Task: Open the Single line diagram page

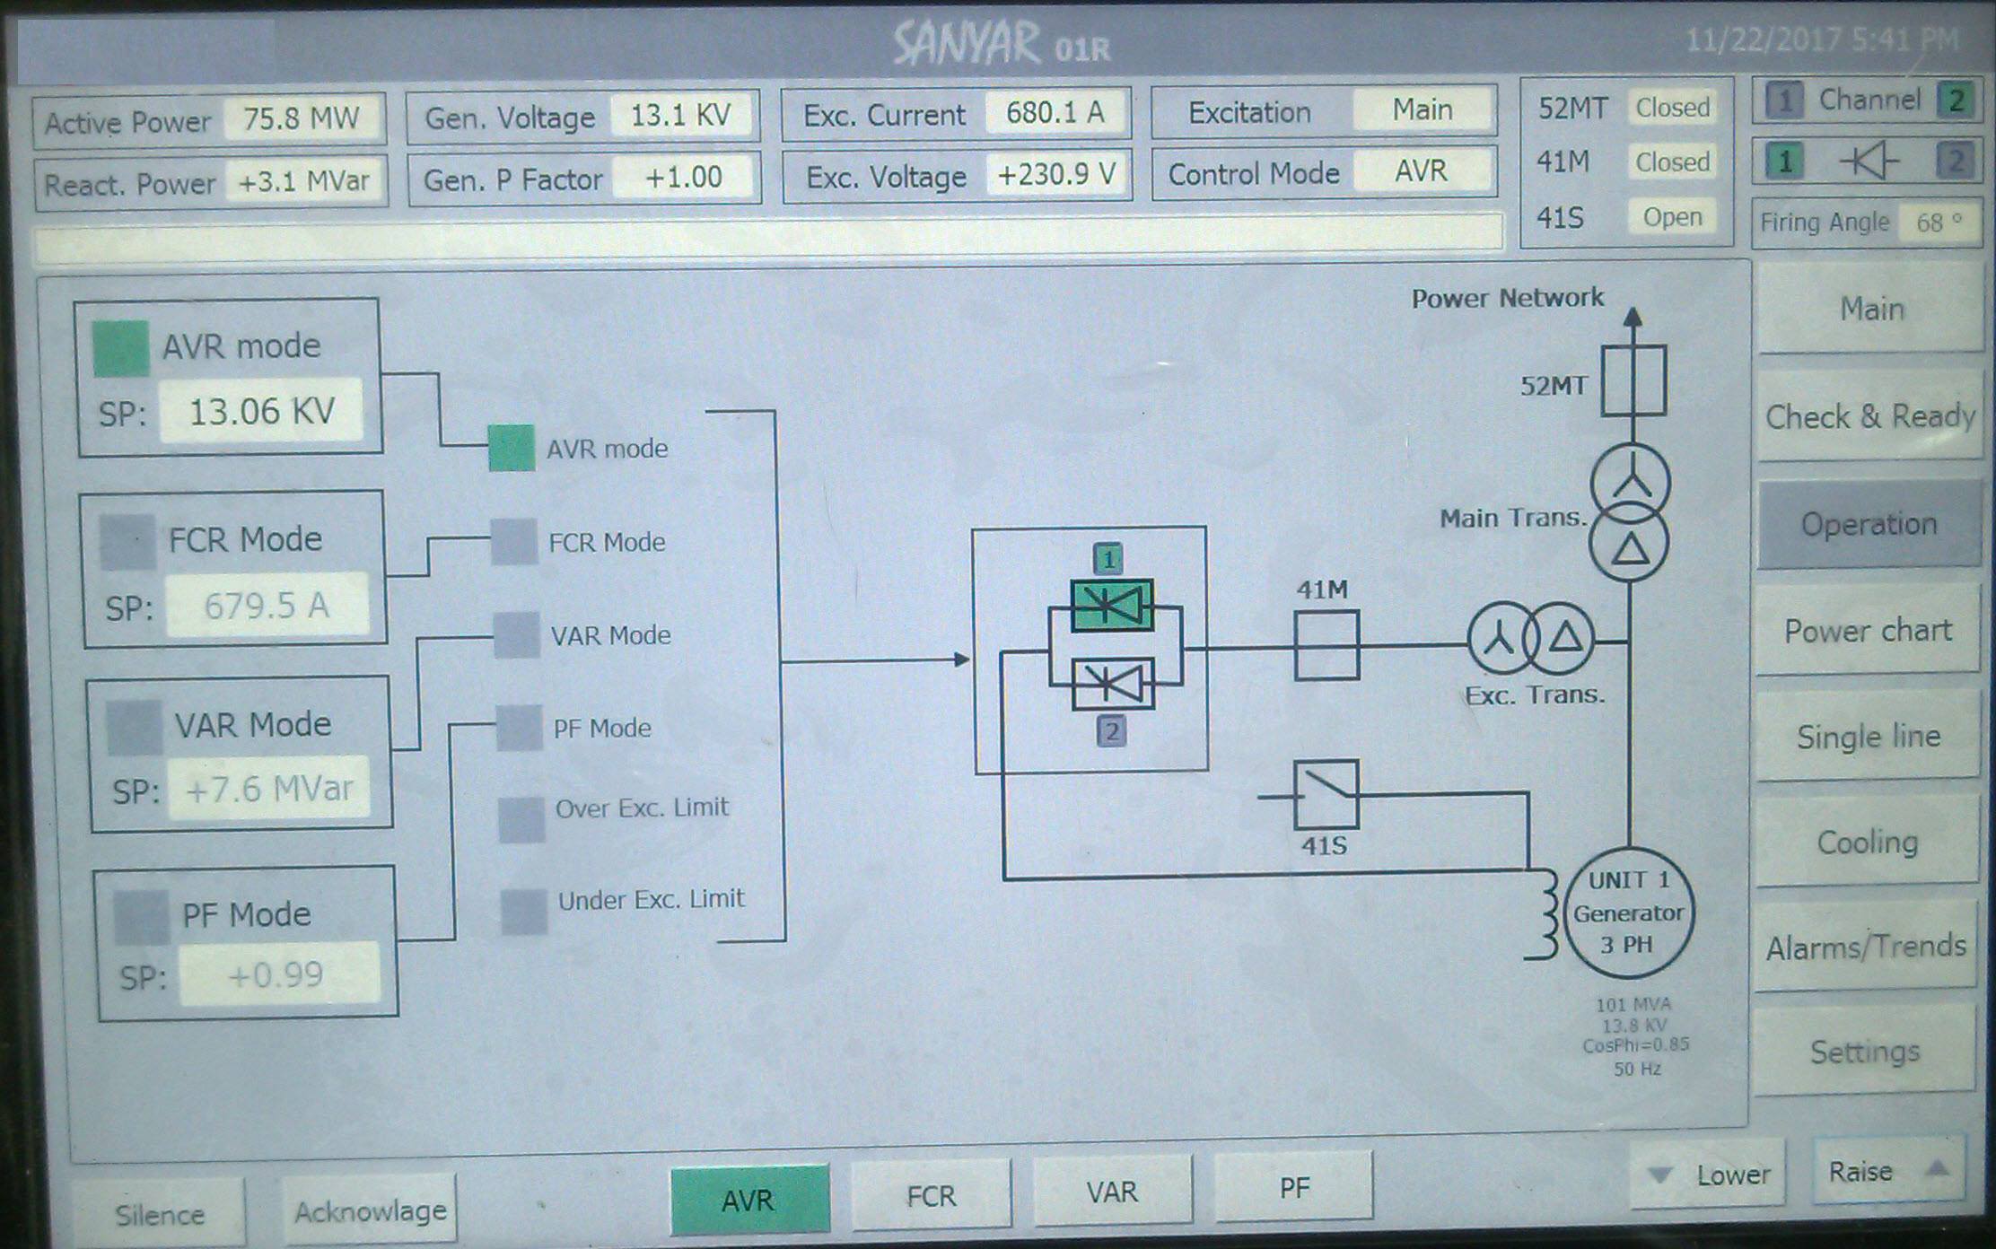Action: tap(1868, 737)
